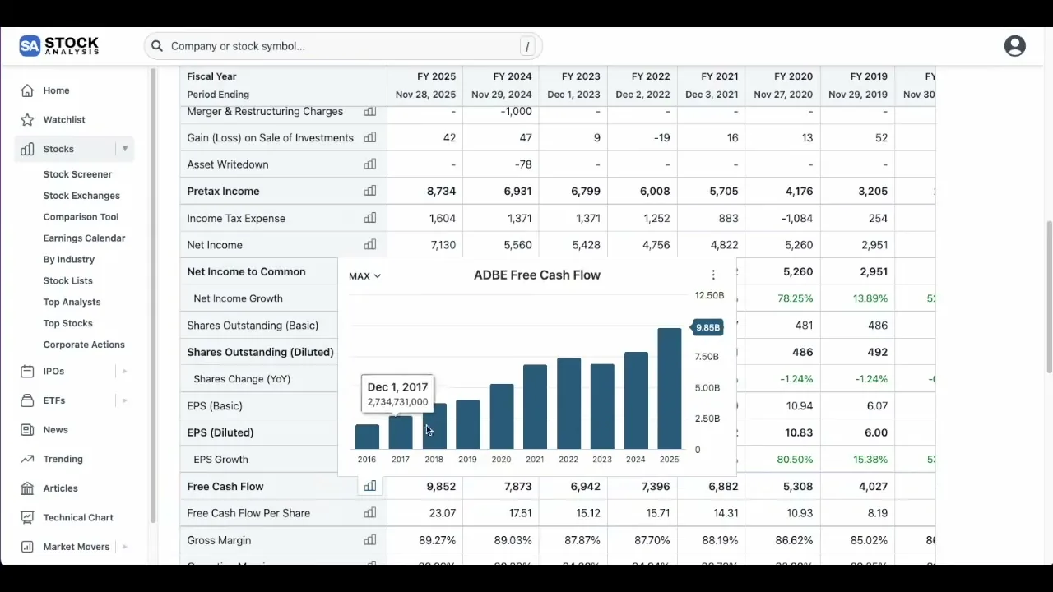The width and height of the screenshot is (1053, 592).
Task: Open the MAX time range dropdown
Action: coord(364,276)
